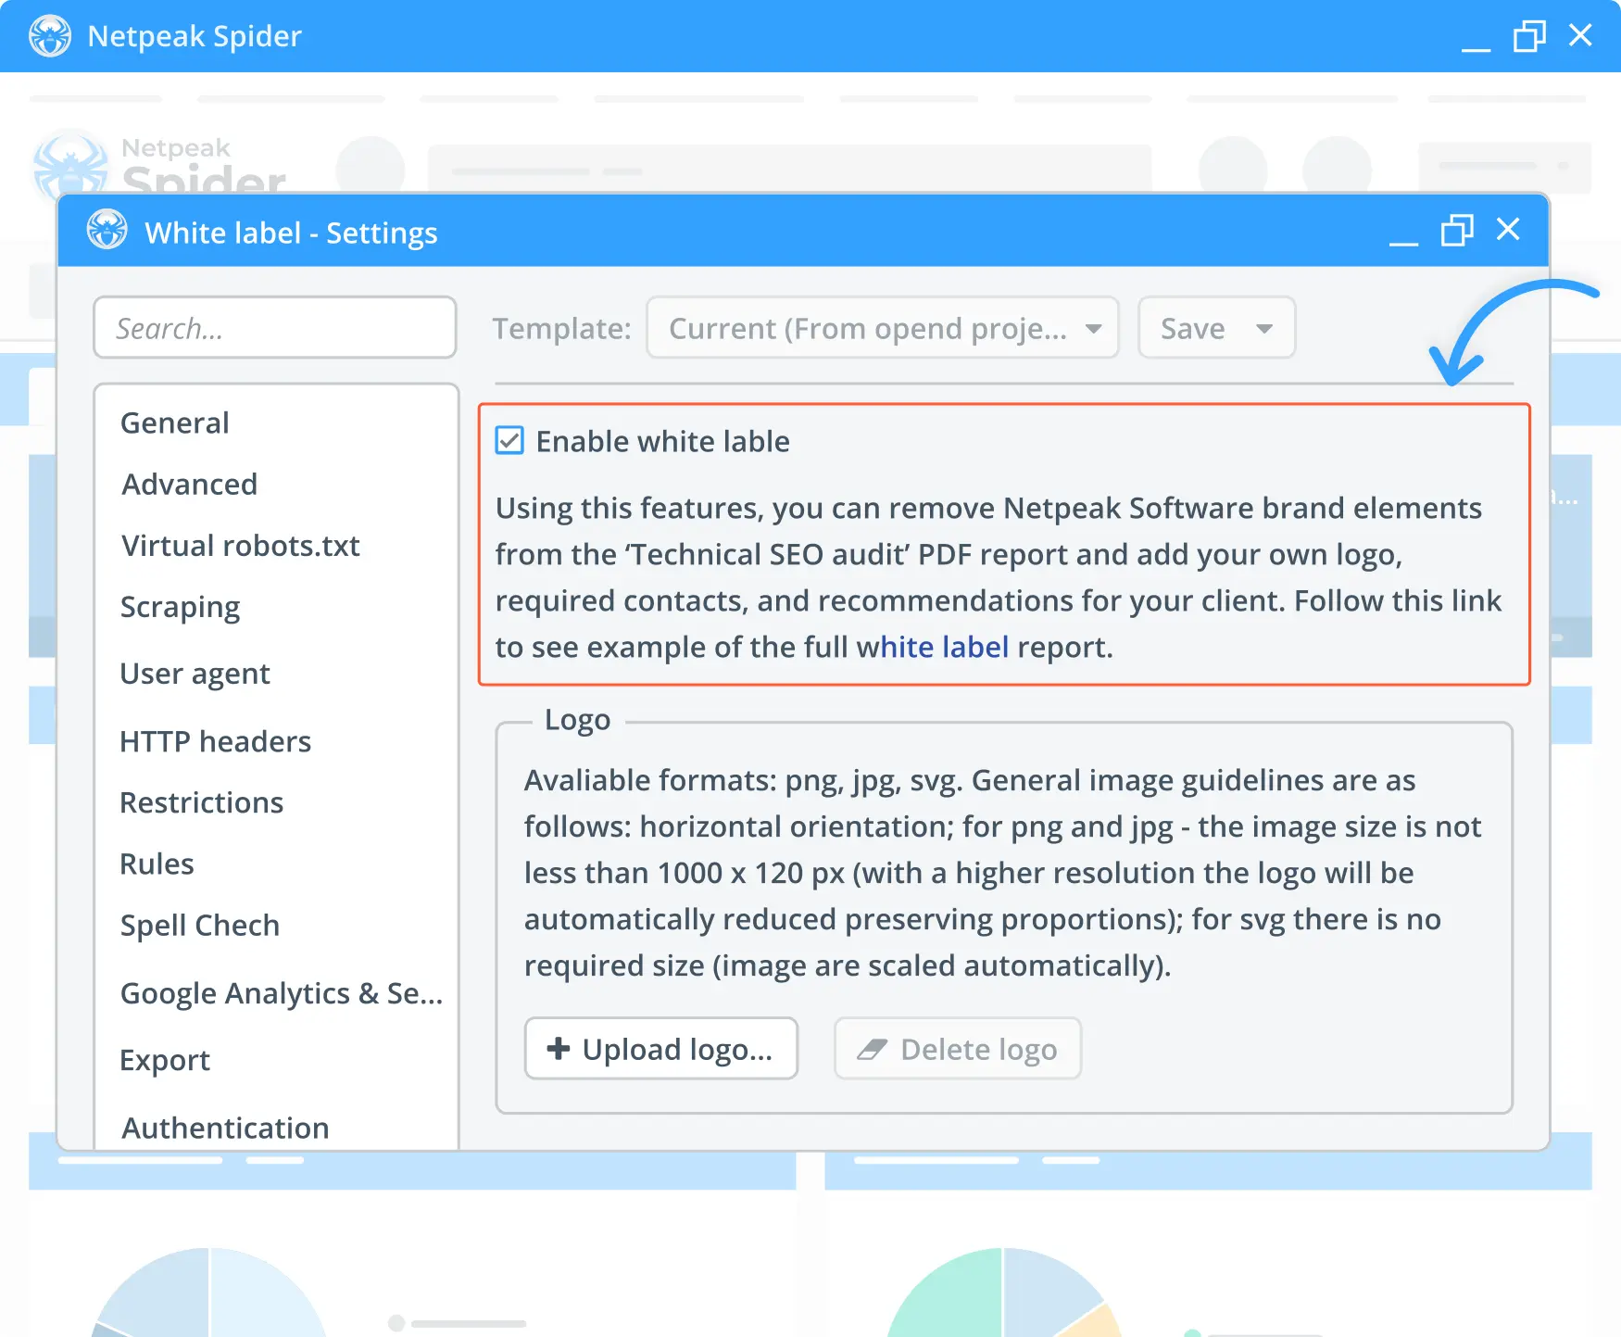The width and height of the screenshot is (1621, 1337).
Task: Open User agent settings
Action: coord(195,674)
